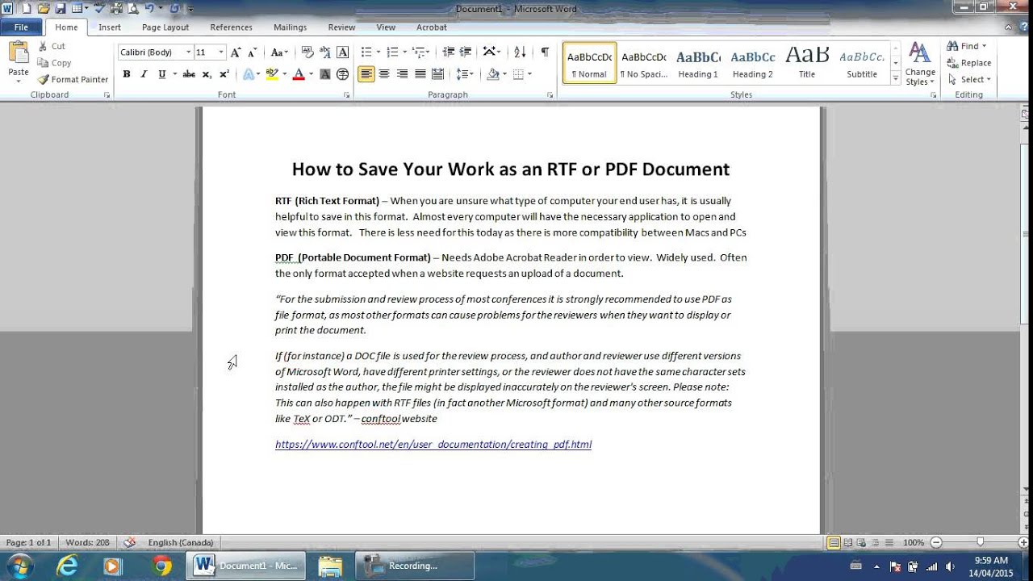Switch to the Insert tab
Screen dimensions: 1033x581
tap(110, 27)
